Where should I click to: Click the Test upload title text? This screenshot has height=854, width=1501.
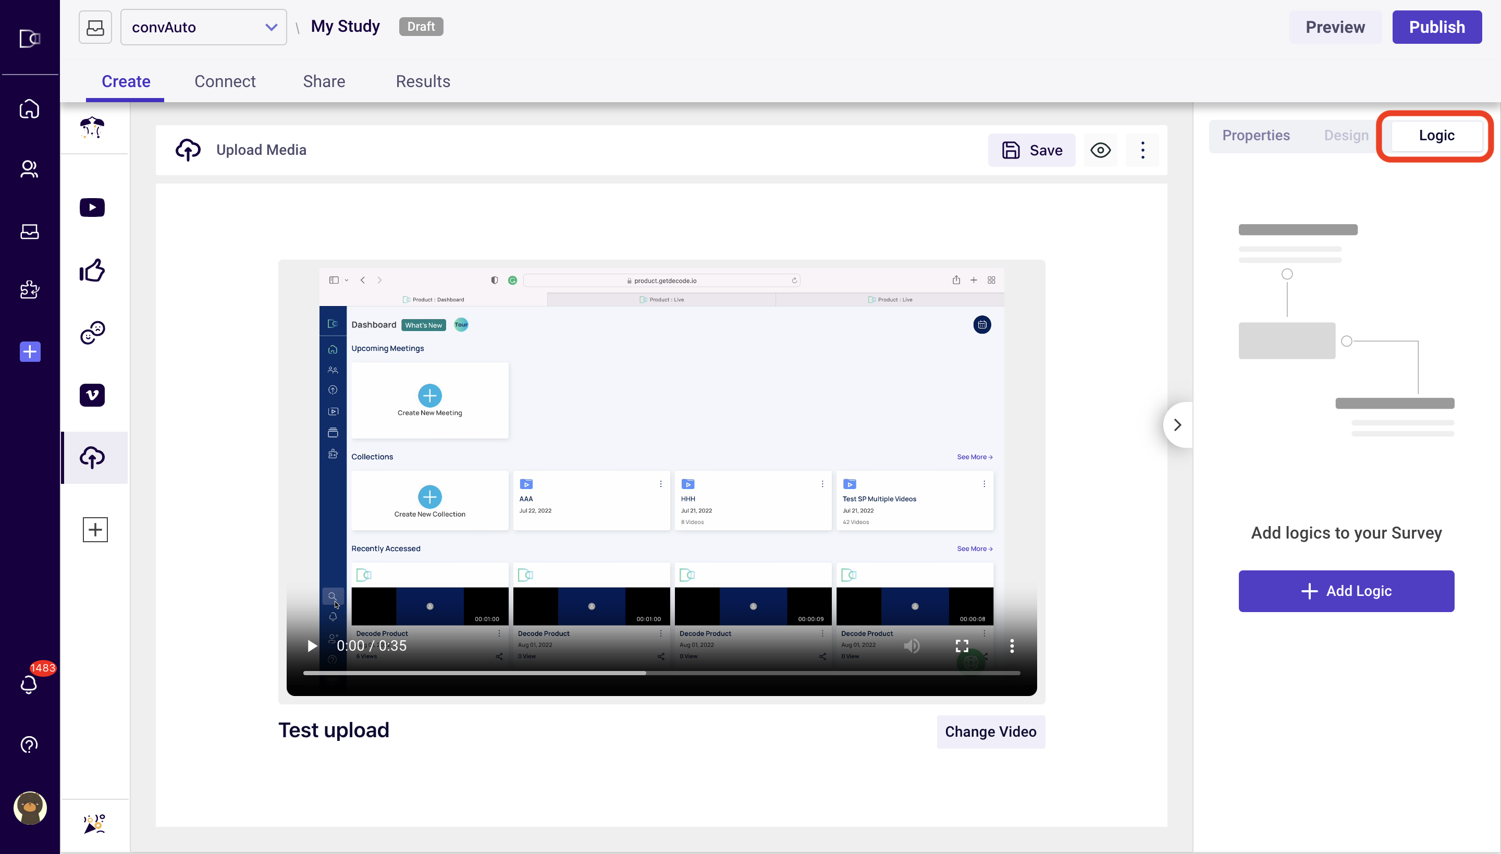(334, 730)
